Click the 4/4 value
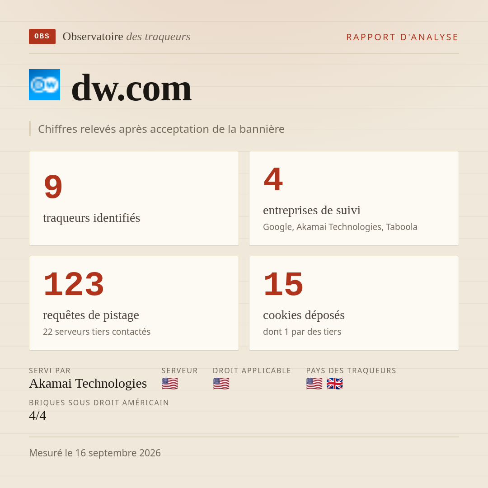 pyautogui.click(x=38, y=416)
